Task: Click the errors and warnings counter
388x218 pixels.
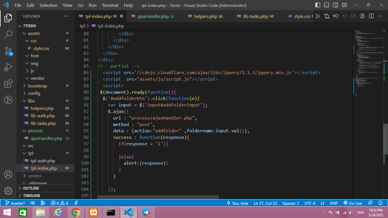Action: click(60, 203)
